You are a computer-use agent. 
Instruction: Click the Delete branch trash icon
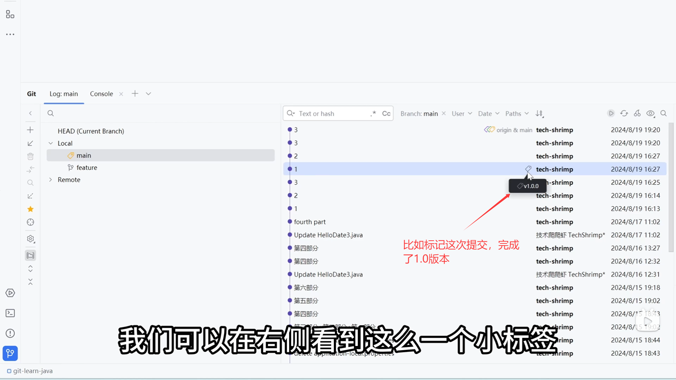(30, 156)
